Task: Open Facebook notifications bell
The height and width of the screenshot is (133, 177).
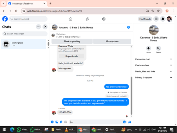Action: [163, 19]
